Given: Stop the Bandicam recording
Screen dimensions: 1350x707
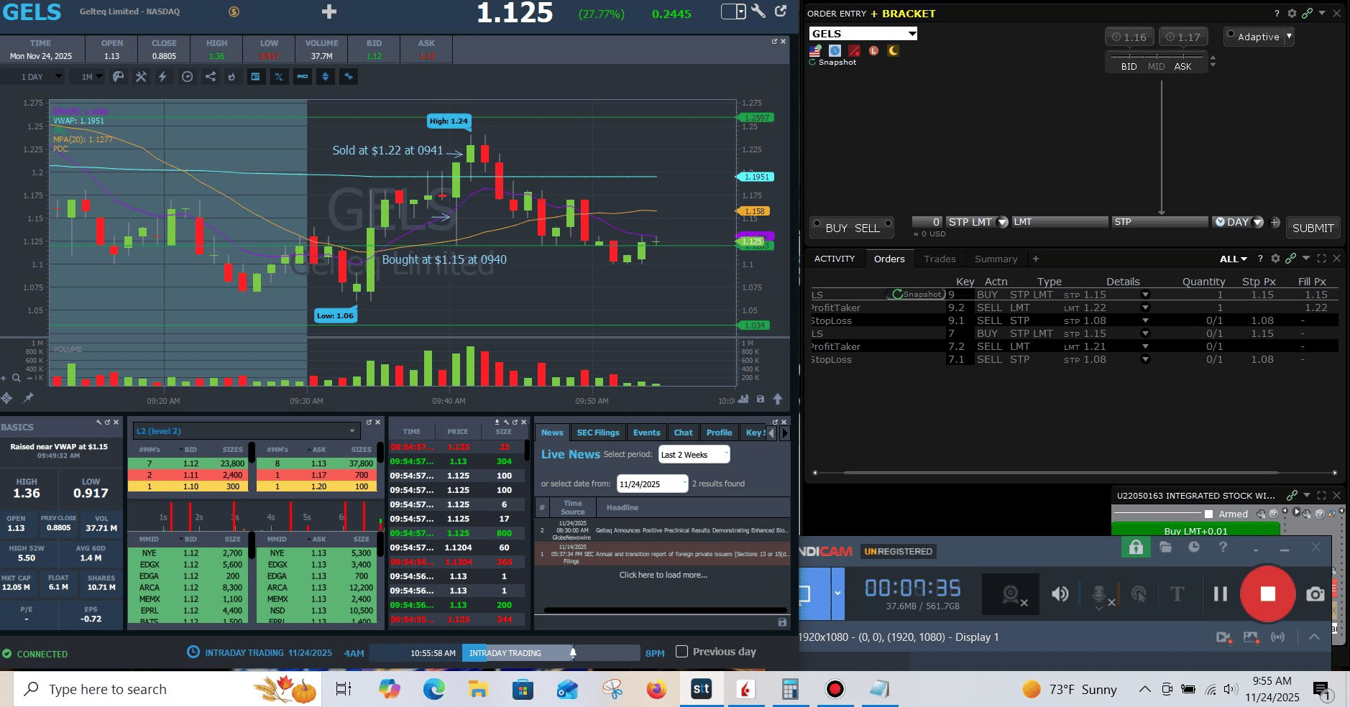Looking at the screenshot, I should [x=1268, y=593].
